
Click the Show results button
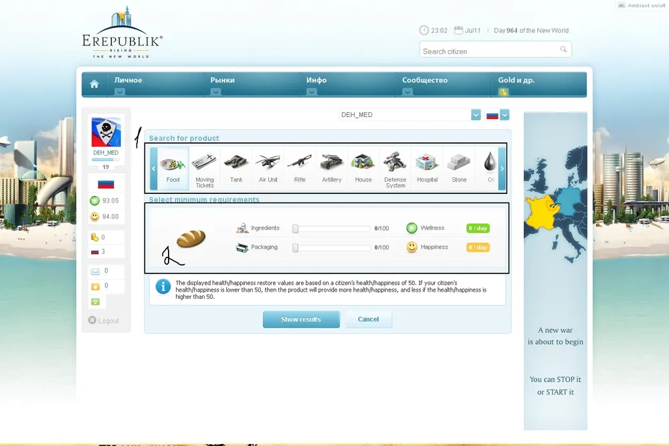(301, 320)
